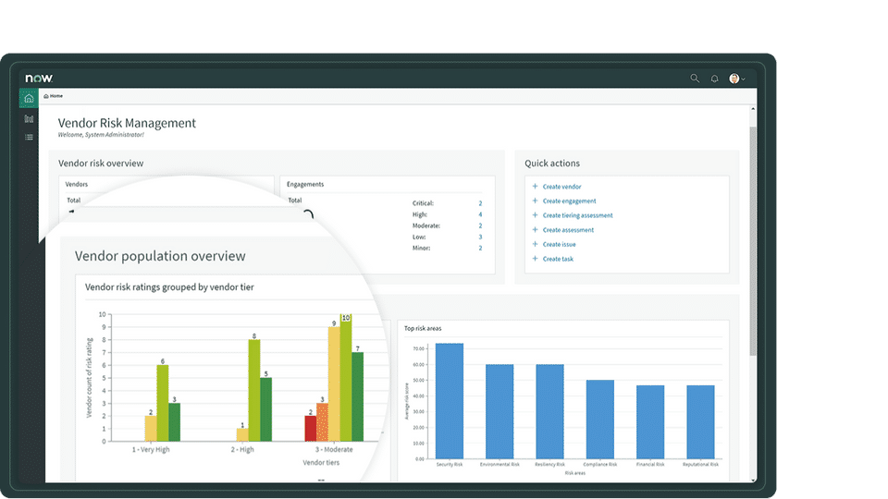
Task: Click the '1 - Very High' axis label
Action: tap(151, 450)
